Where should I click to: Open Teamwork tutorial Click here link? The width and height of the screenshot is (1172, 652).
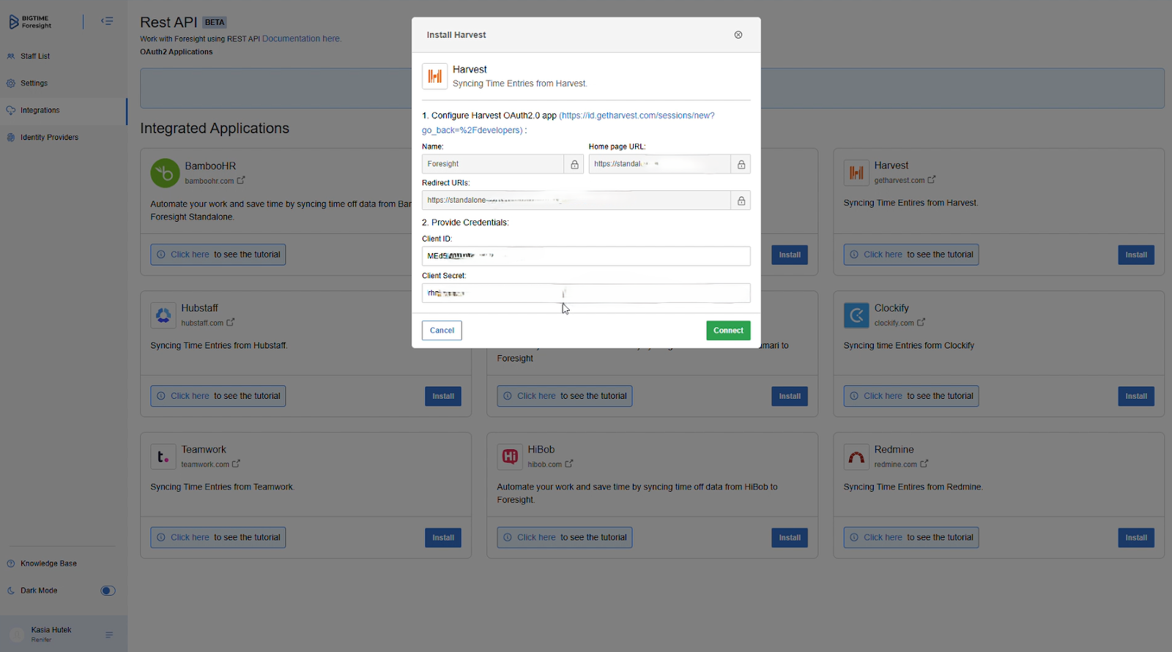[190, 537]
